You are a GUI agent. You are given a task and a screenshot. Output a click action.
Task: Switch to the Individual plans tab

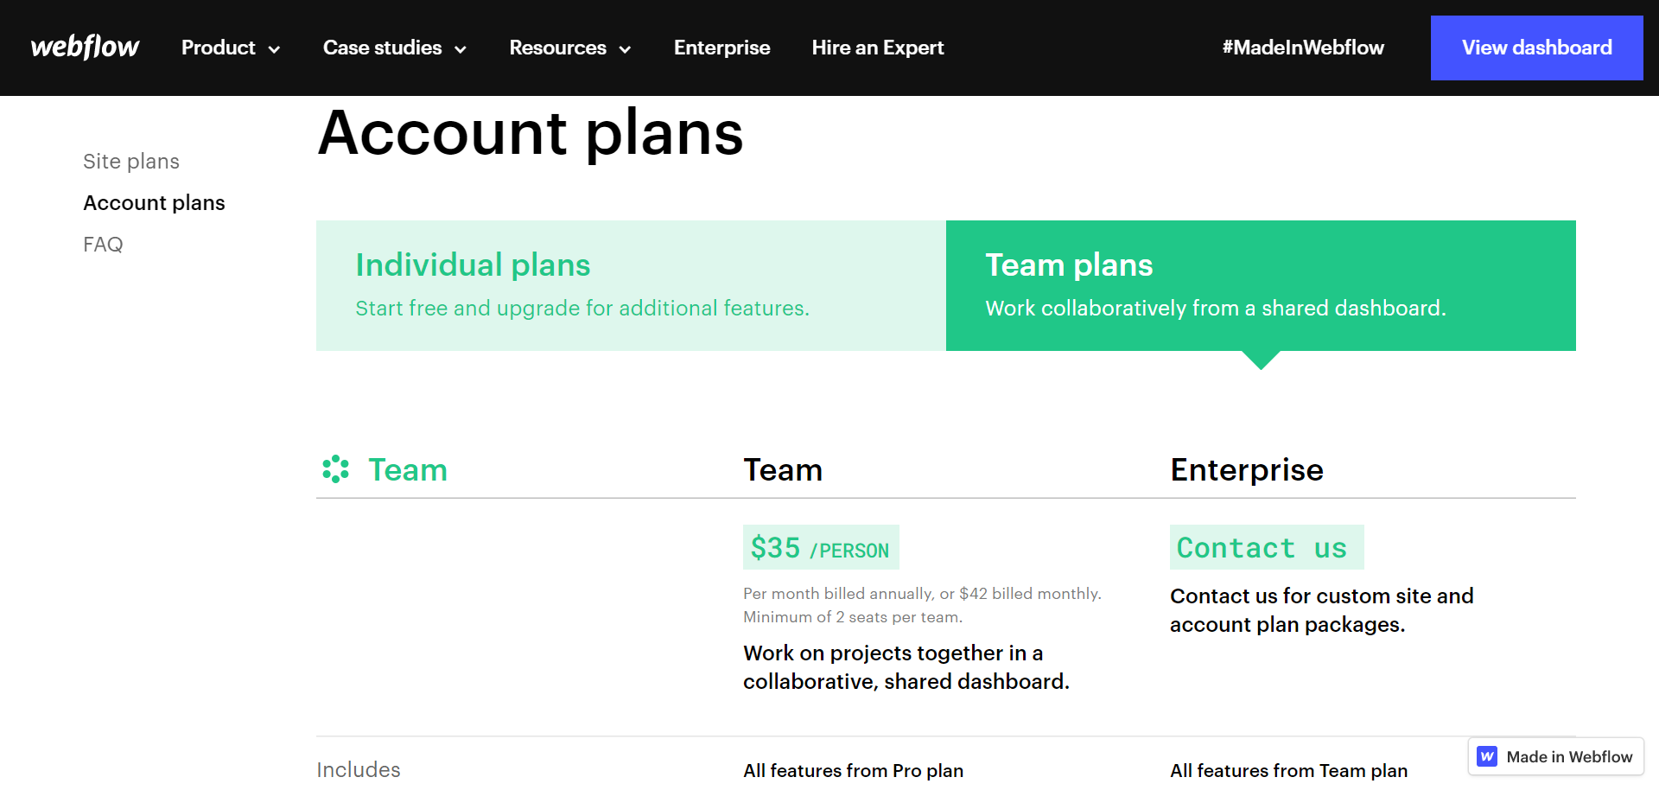(x=631, y=285)
